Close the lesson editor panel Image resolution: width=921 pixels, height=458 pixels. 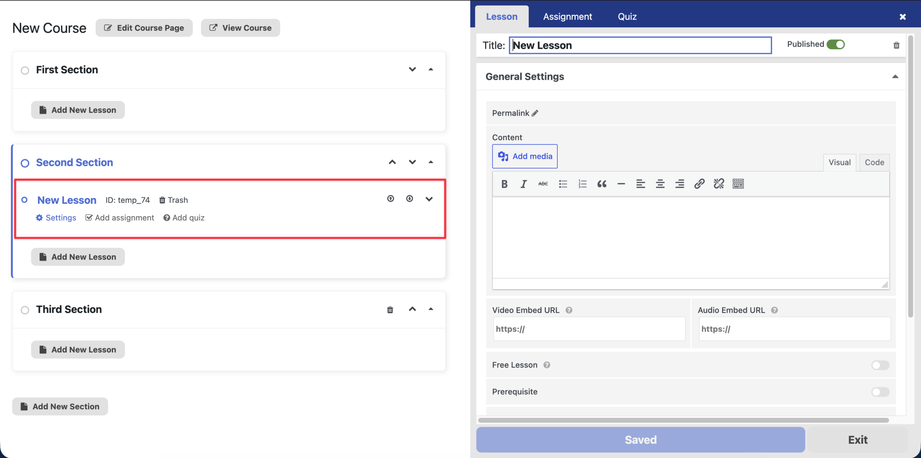point(903,17)
